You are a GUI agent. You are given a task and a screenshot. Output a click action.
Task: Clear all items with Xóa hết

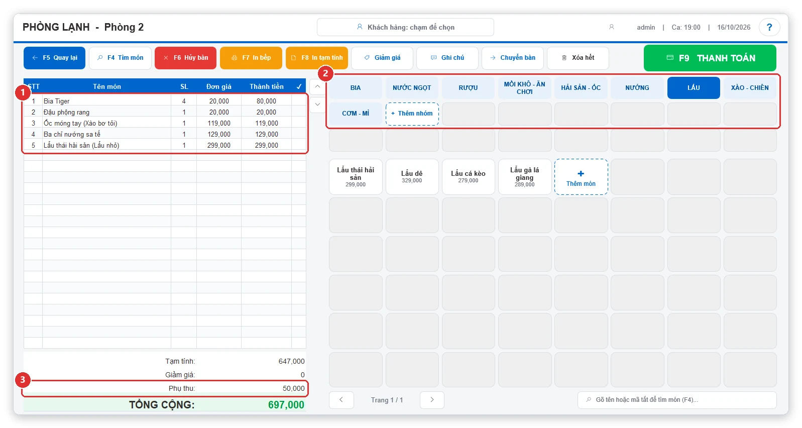[x=578, y=58]
